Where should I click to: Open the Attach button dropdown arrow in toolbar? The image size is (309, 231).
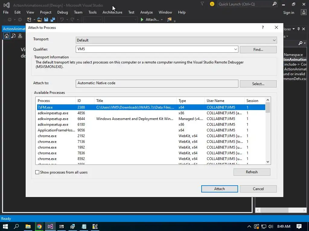pyautogui.click(x=162, y=20)
